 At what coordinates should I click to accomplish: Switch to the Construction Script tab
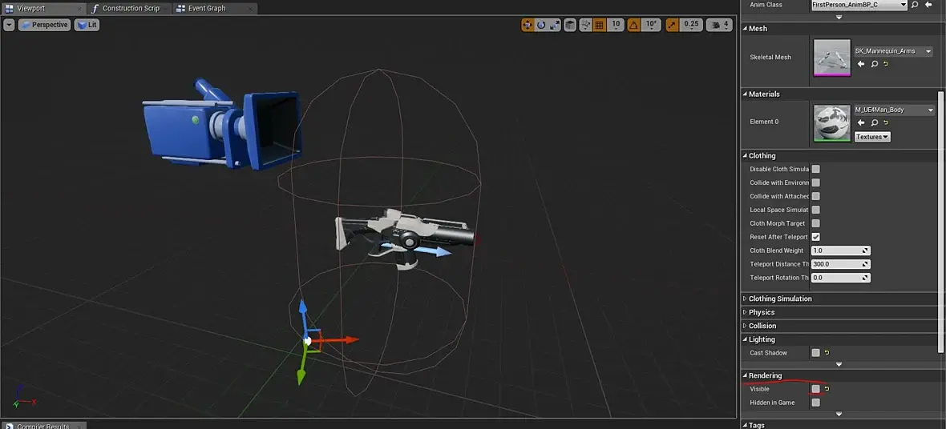click(131, 9)
